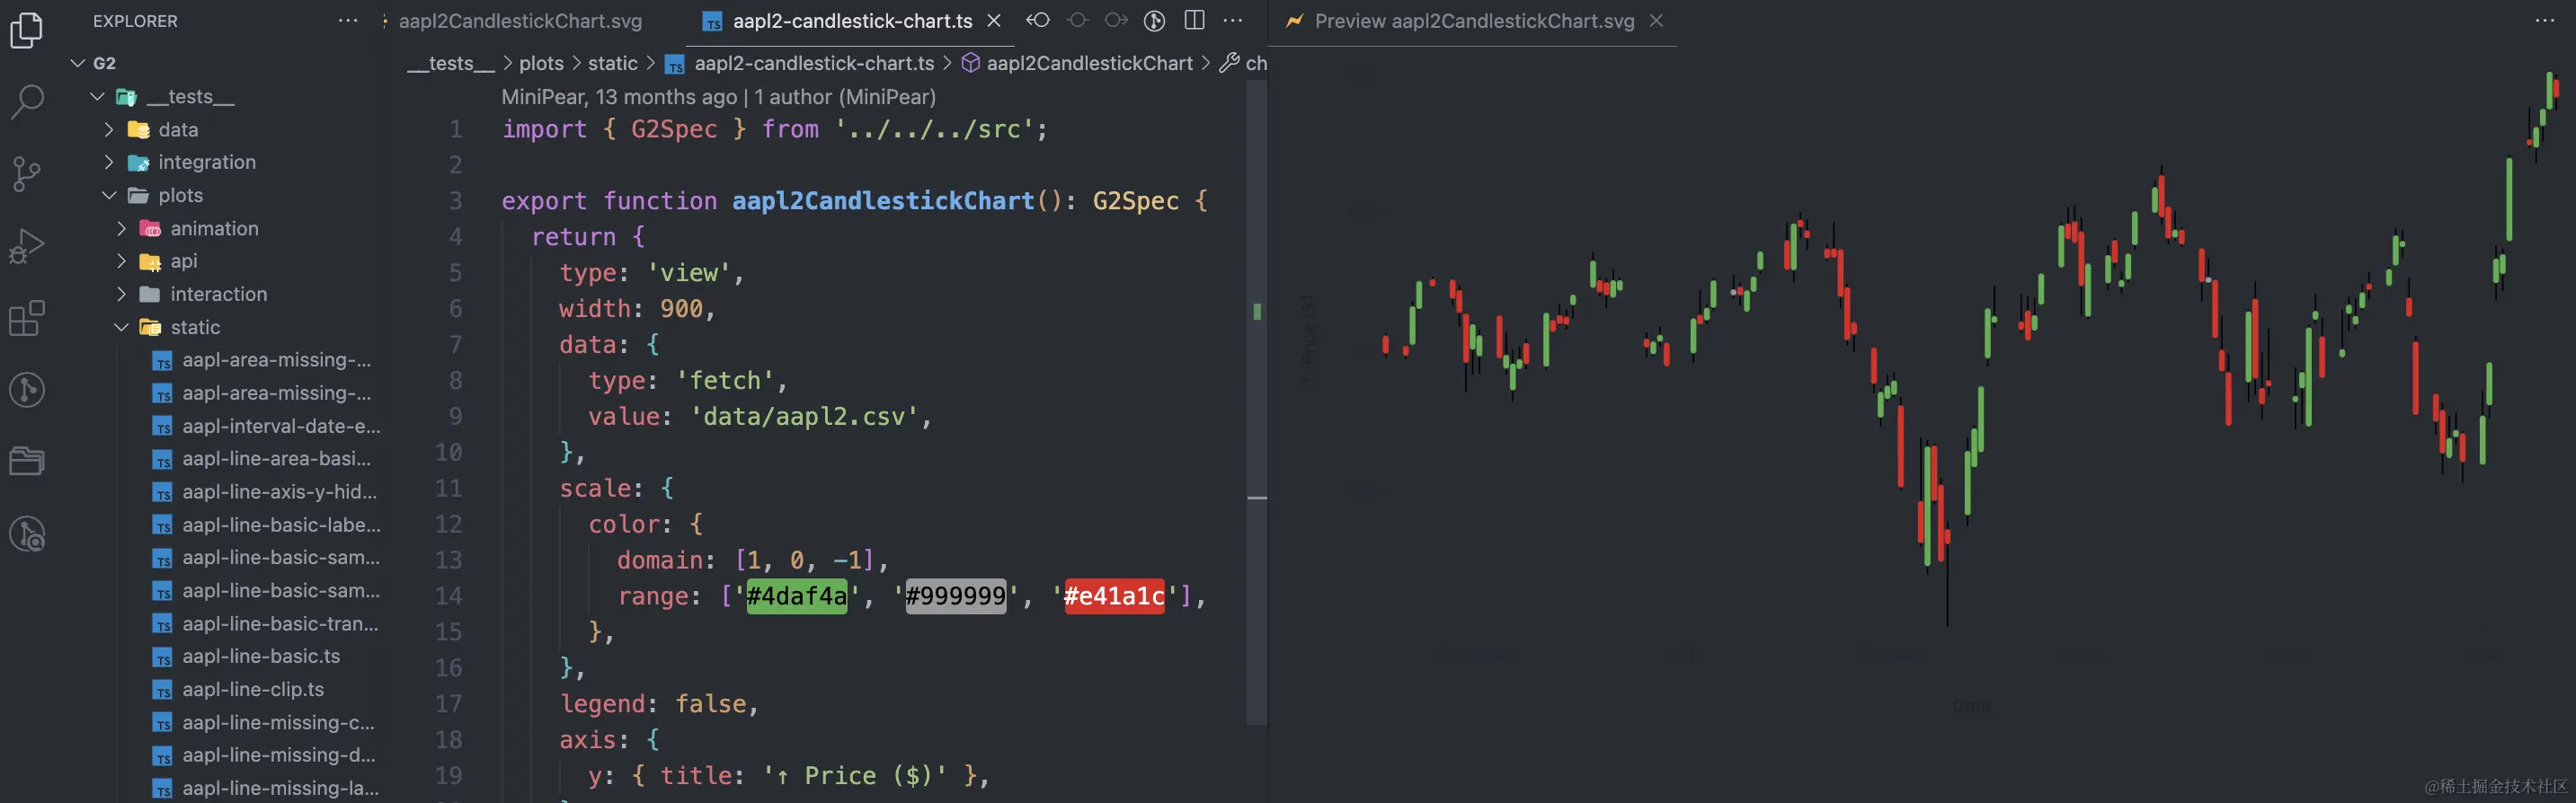Close the Preview aapl2CandlestickChart.svg tab
Screen dimensions: 2576x803
pyautogui.click(x=1656, y=21)
